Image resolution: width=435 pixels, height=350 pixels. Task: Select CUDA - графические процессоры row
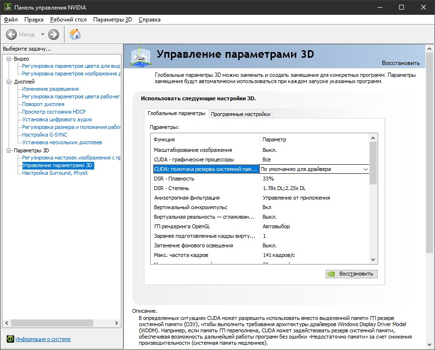(x=261, y=159)
